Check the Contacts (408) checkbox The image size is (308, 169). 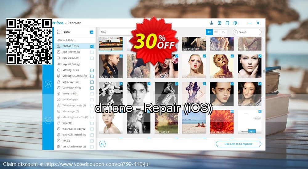pyautogui.click(x=92, y=82)
